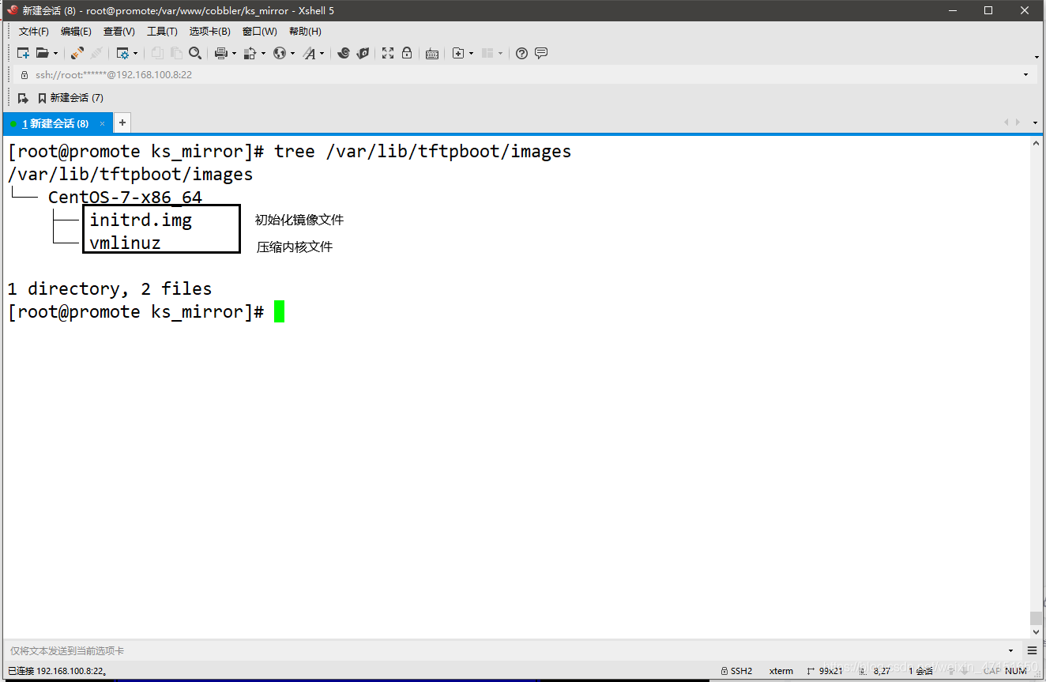Click CentOS-7-x86_64 directory text
The height and width of the screenshot is (682, 1046).
[125, 197]
